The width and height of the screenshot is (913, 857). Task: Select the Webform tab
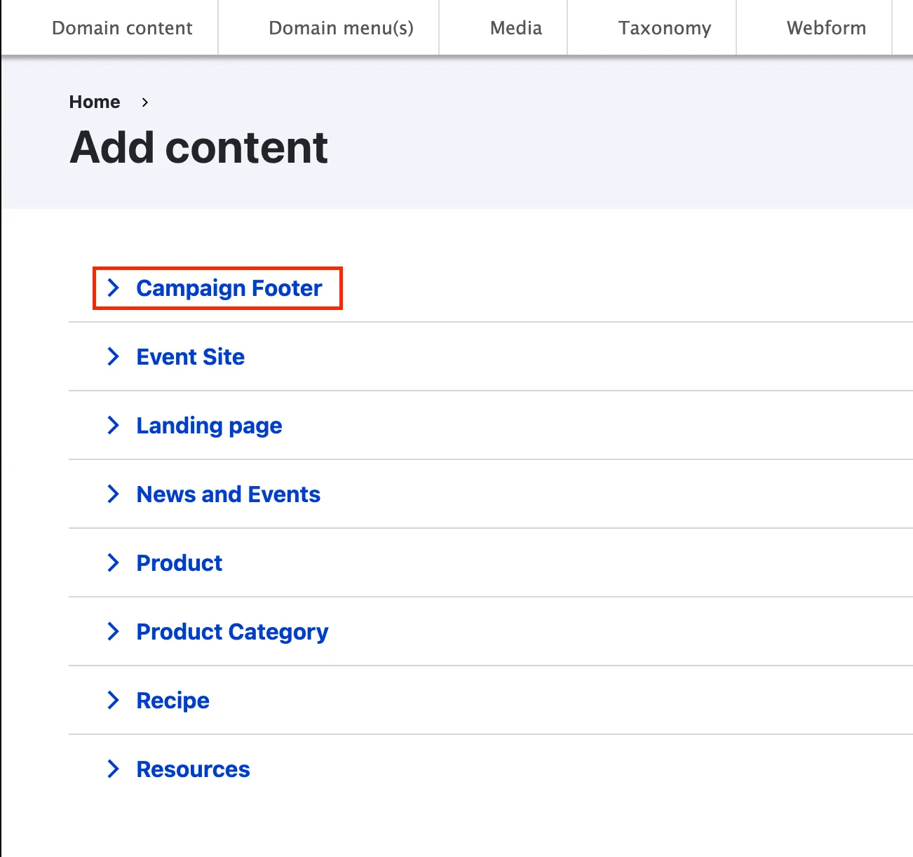pyautogui.click(x=826, y=28)
